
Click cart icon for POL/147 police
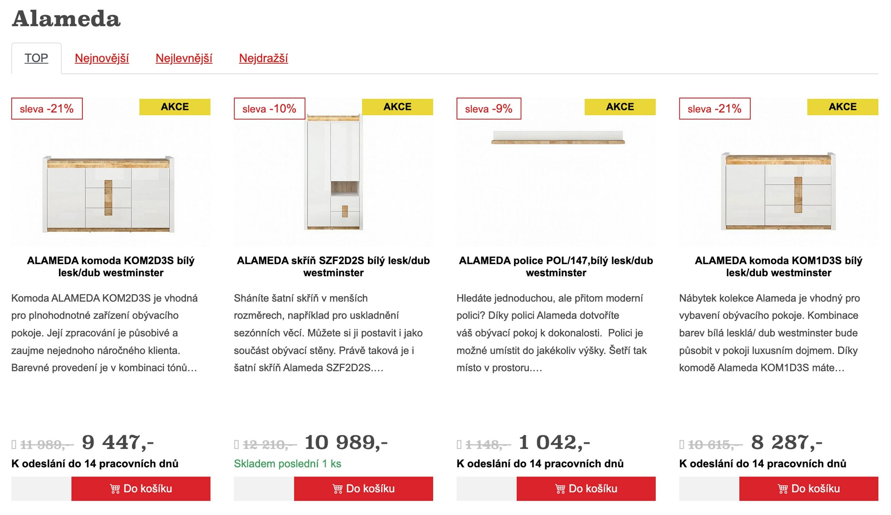tap(560, 489)
